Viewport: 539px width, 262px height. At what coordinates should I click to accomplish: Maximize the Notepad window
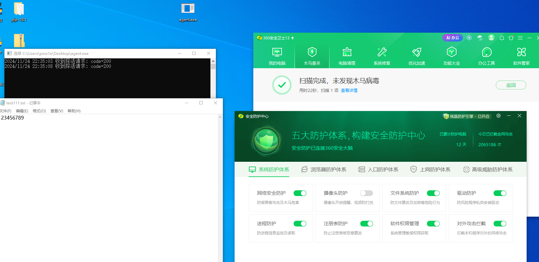coord(201,103)
